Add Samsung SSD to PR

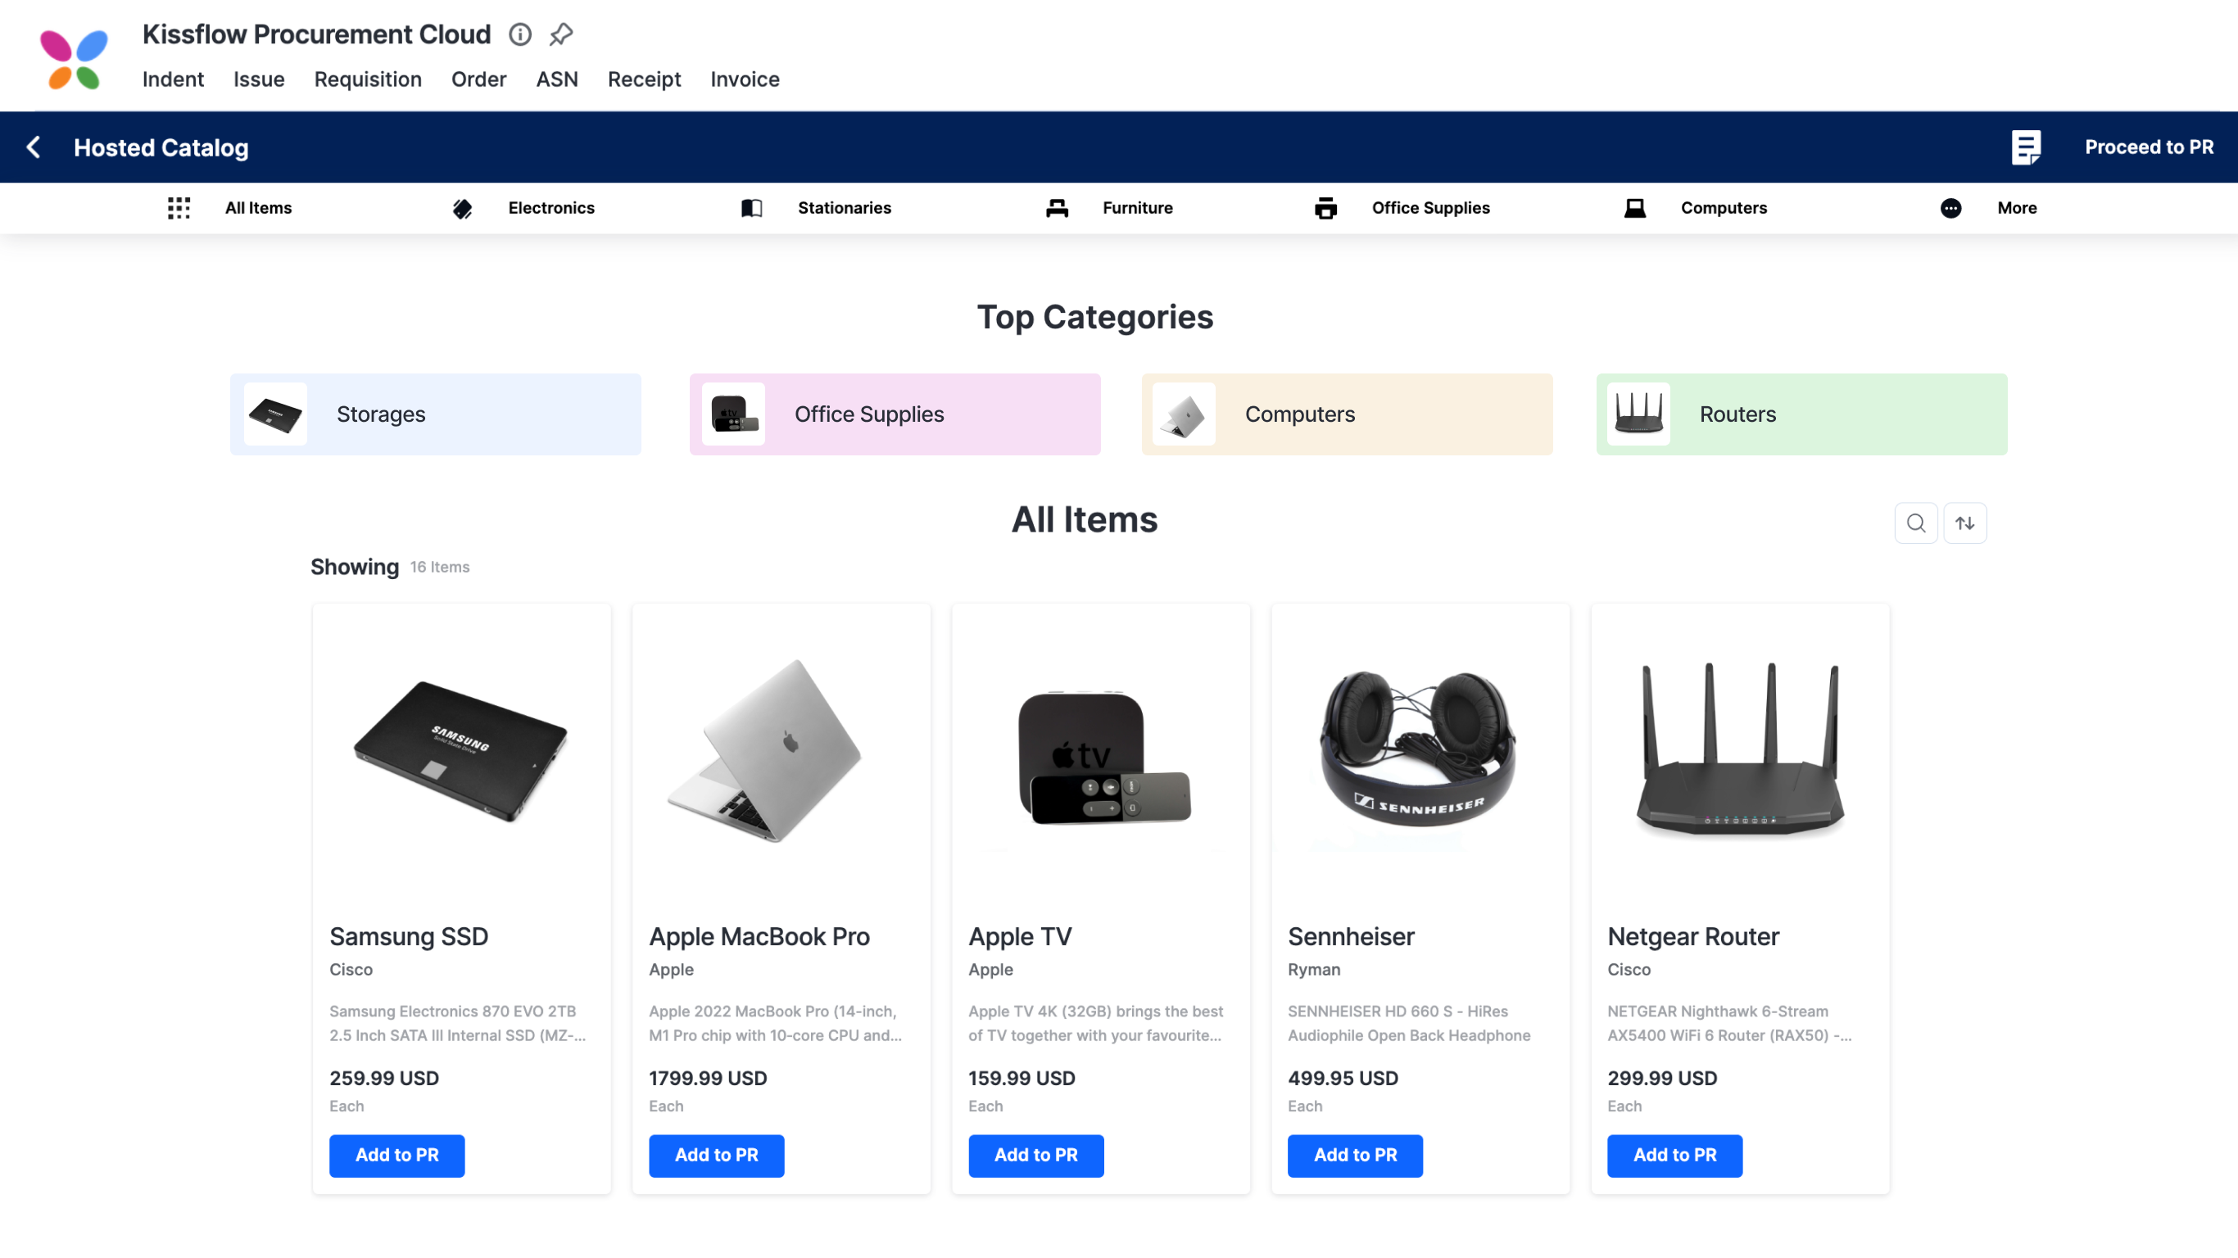point(397,1156)
